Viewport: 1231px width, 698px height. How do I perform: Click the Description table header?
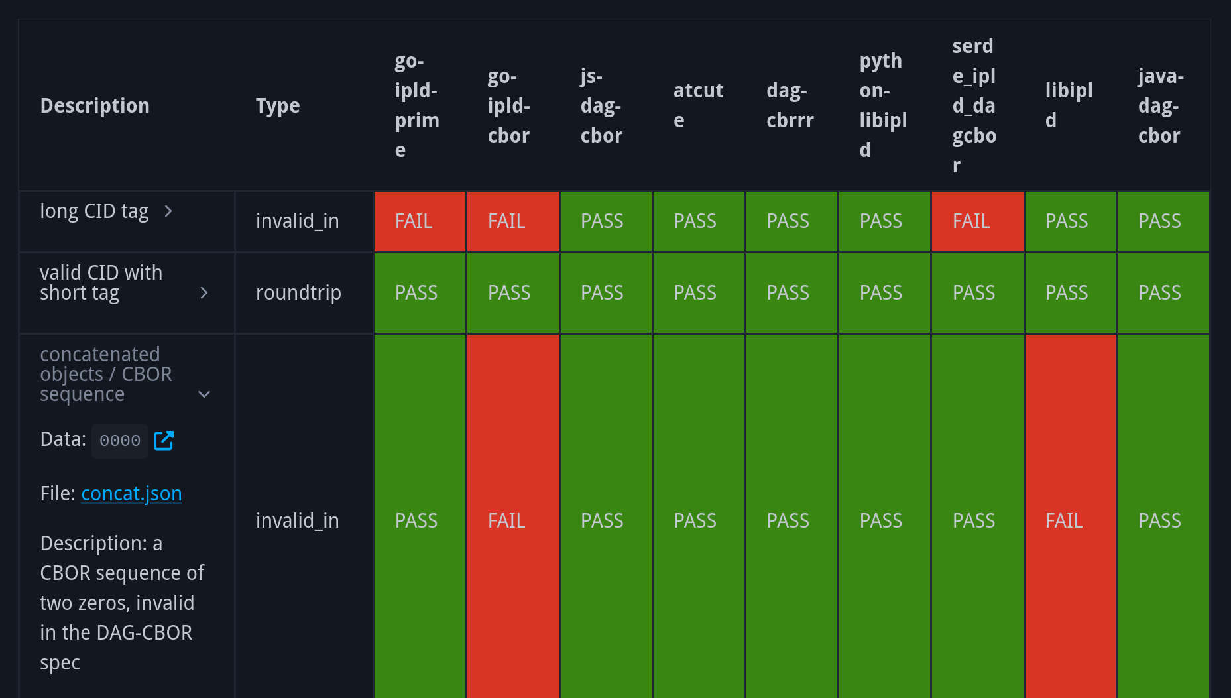coord(95,105)
